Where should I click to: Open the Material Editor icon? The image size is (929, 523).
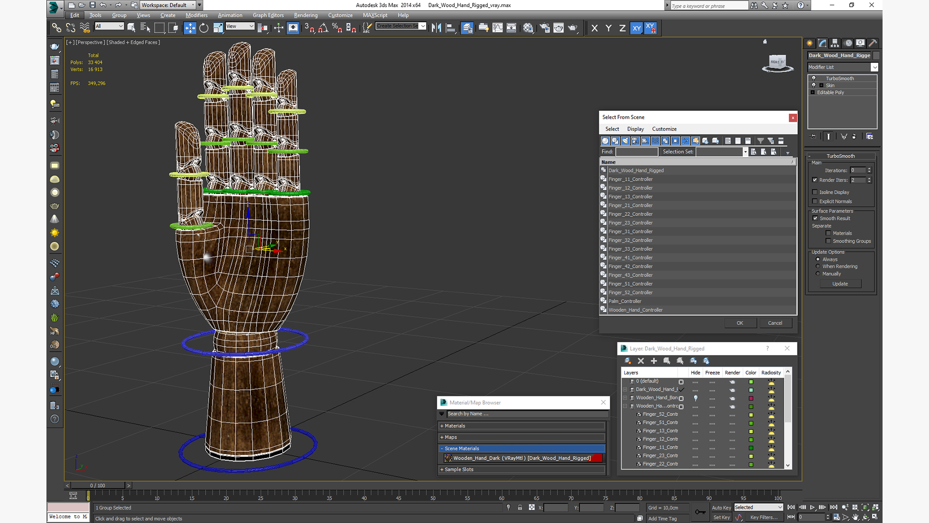[x=528, y=28]
